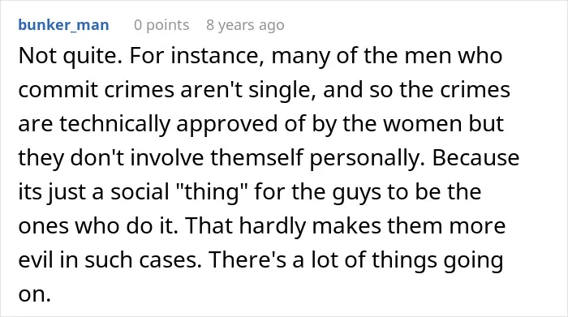Screen dimensions: 568x317
Task: Click the word "Because" ending the fourth line
Action: pos(475,158)
